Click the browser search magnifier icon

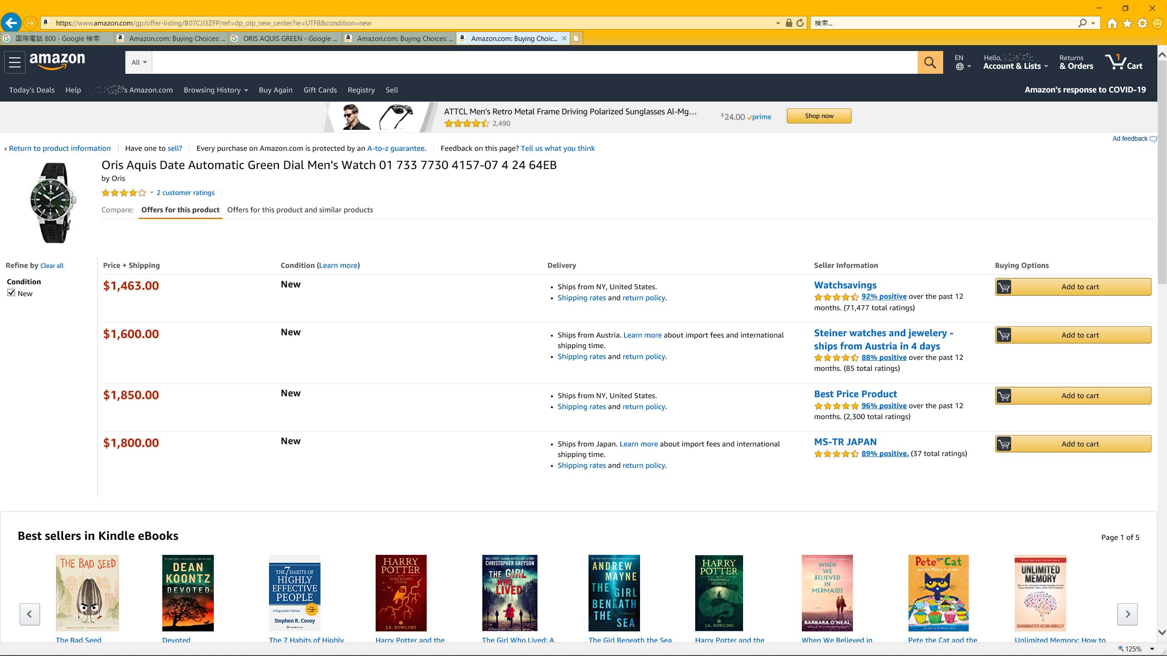pos(1083,23)
